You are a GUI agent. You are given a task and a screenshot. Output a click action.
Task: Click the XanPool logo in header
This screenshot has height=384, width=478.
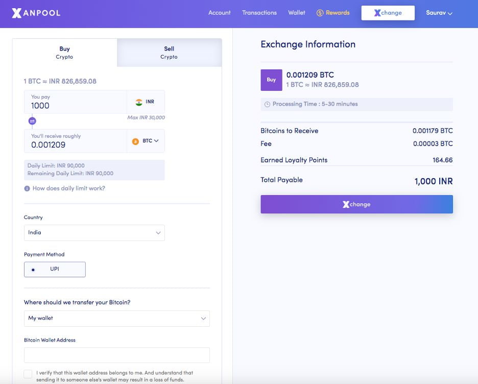(36, 13)
